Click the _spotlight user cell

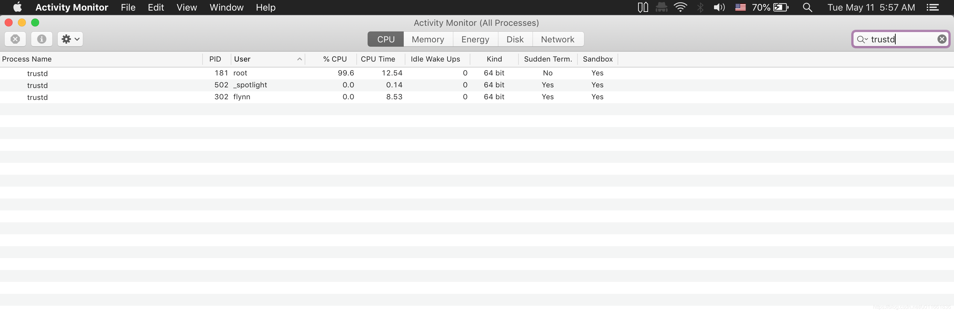[x=250, y=85]
